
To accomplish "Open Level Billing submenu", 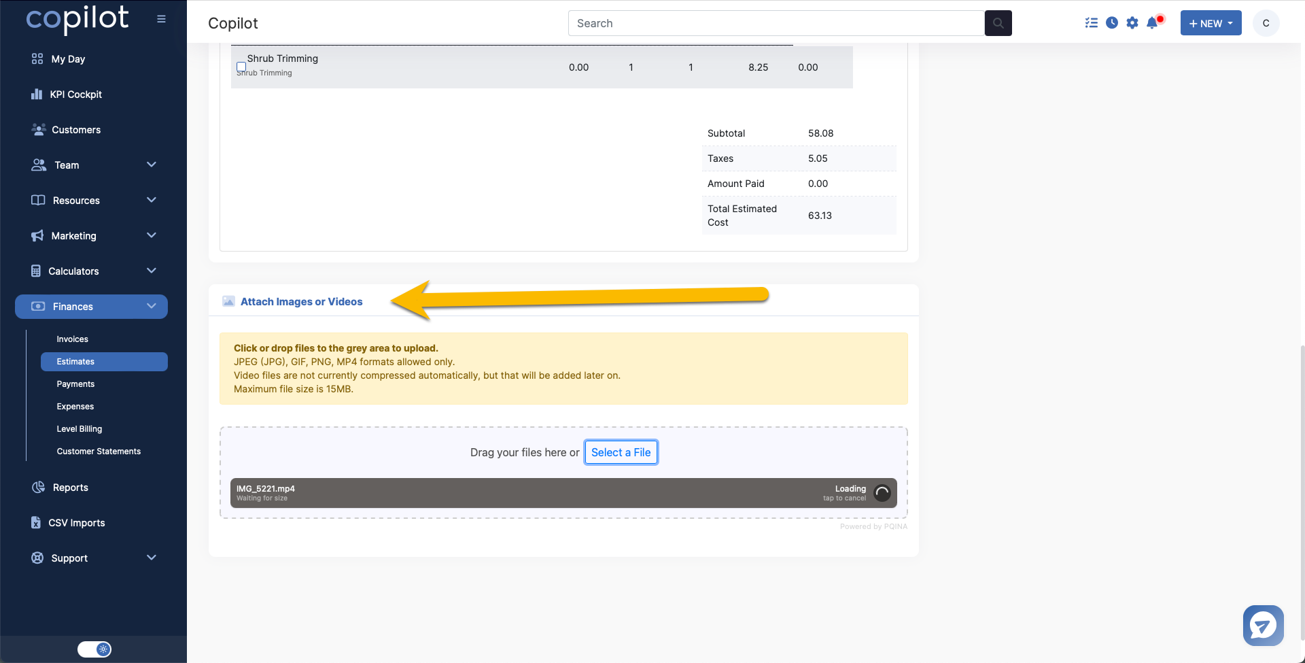I will coord(79,429).
